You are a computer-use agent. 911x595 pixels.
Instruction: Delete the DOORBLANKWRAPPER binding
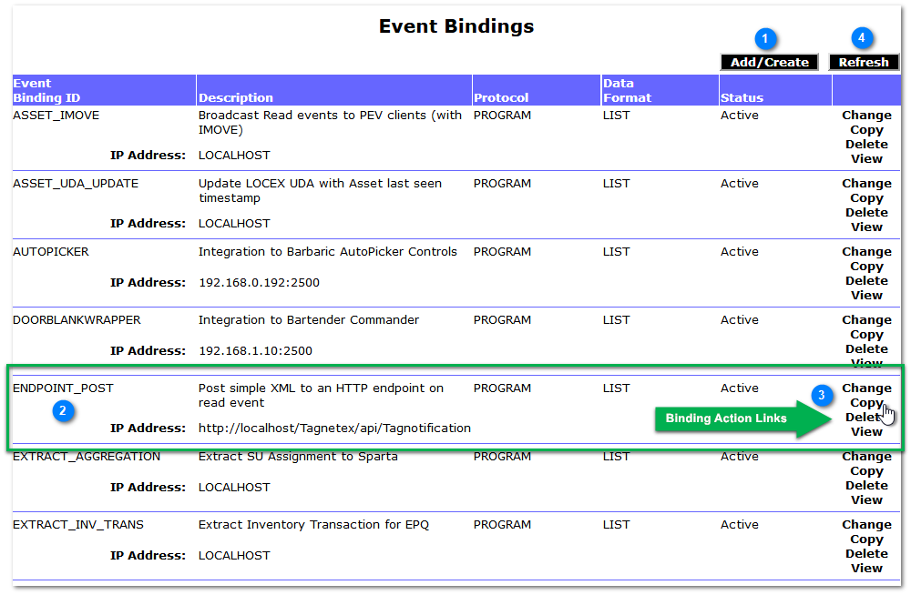pos(866,348)
